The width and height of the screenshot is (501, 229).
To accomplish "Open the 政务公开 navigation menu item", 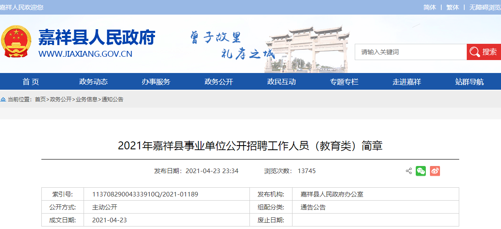I will [219, 82].
